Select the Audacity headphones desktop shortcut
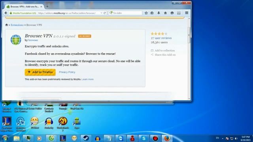Image resolution: width=253 pixels, height=142 pixels. coord(49,123)
